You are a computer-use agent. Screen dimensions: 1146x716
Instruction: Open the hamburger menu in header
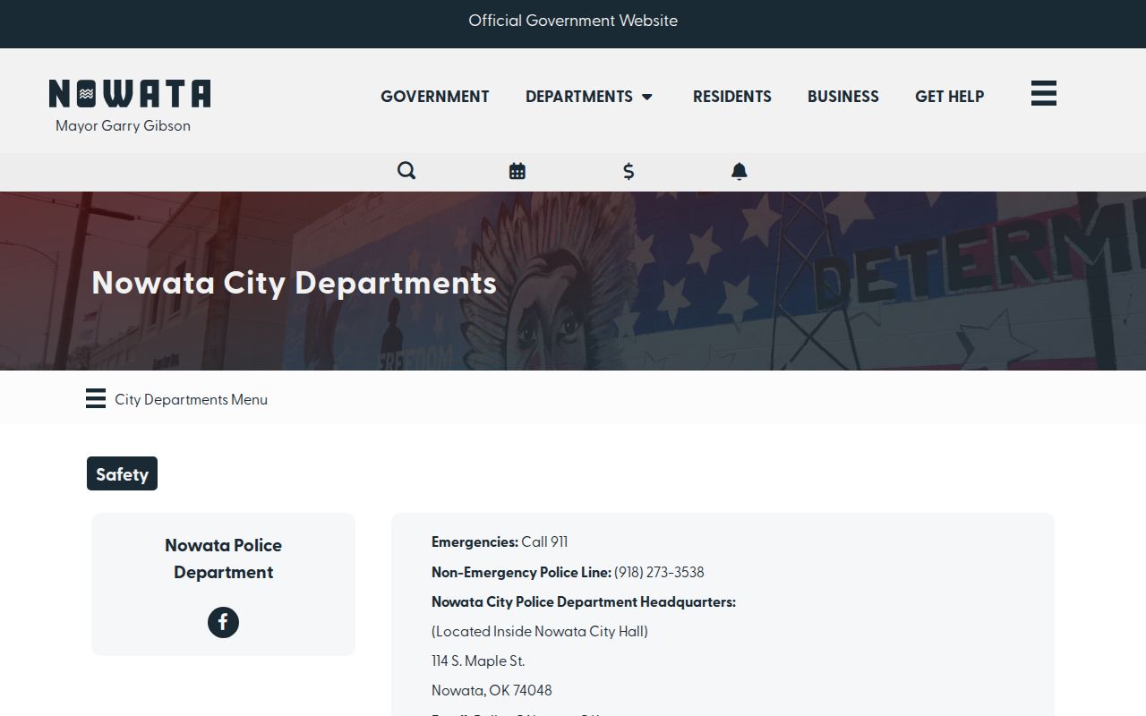pos(1044,93)
